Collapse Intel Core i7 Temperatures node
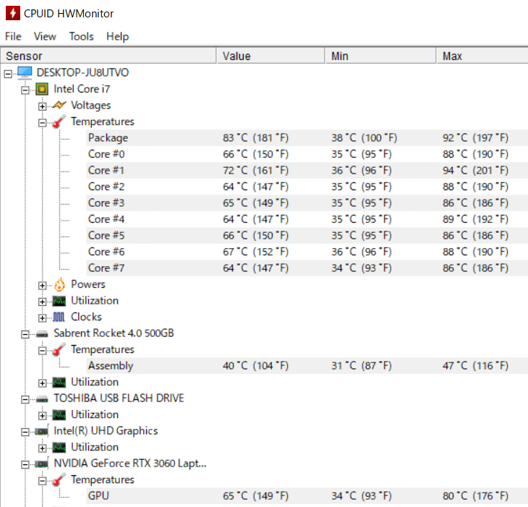The image size is (528, 507). click(x=42, y=122)
